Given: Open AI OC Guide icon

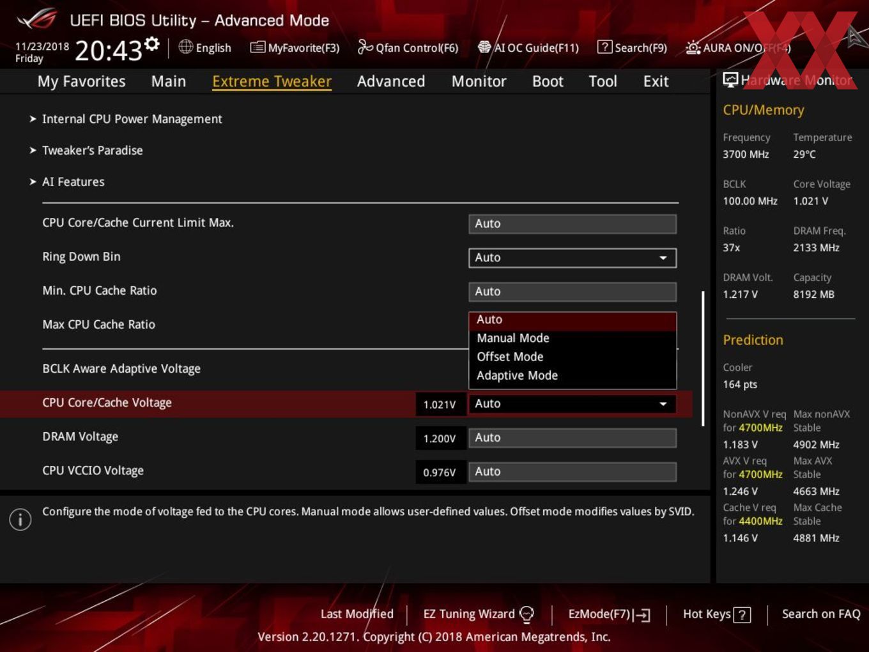Looking at the screenshot, I should click(484, 47).
